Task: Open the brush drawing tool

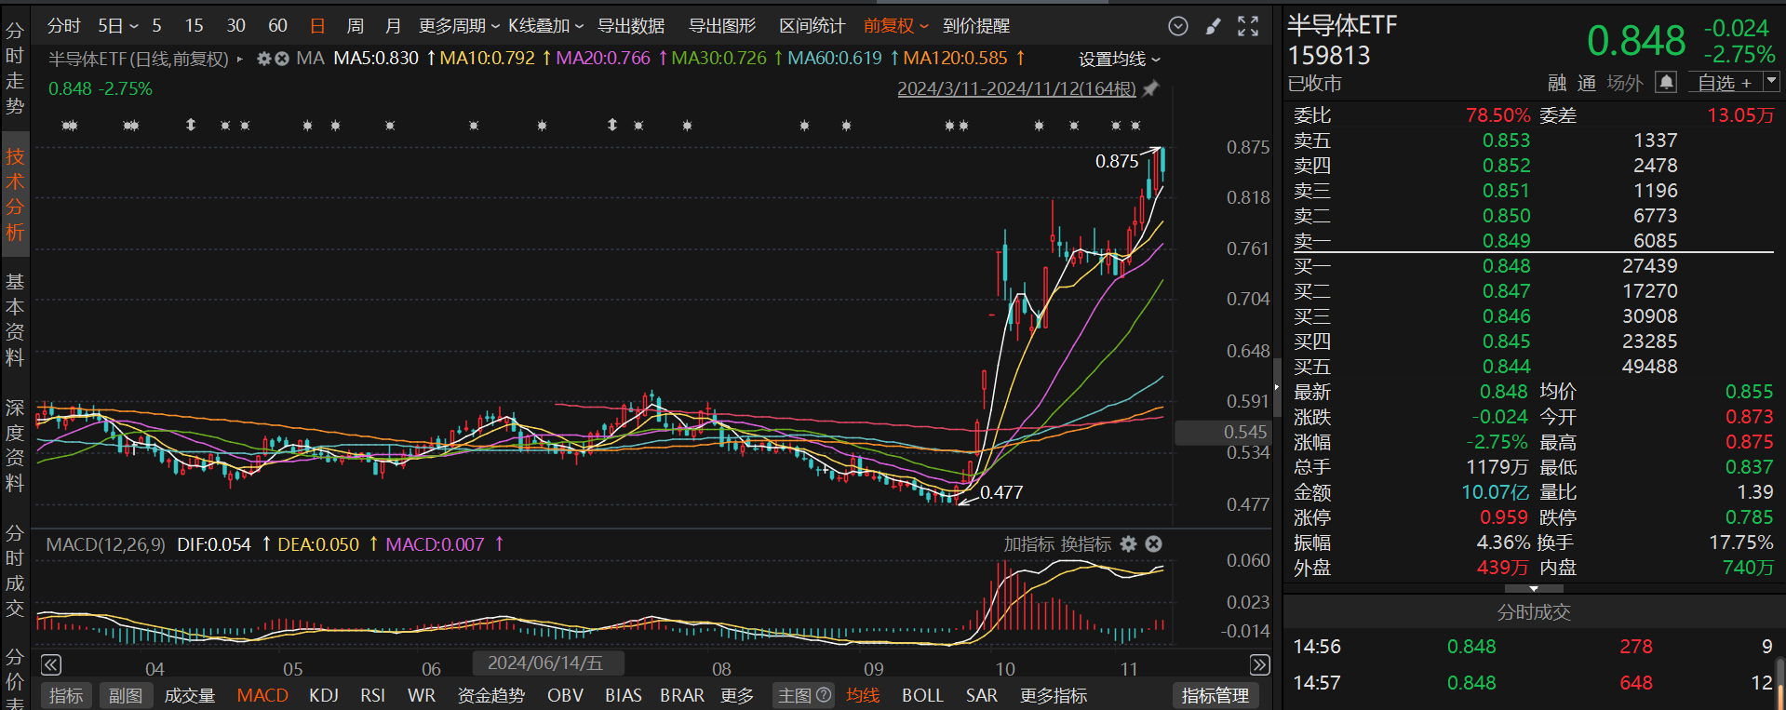Action: (1213, 26)
